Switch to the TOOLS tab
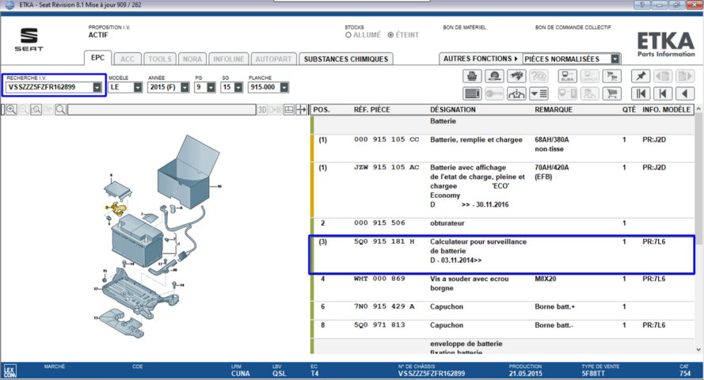The height and width of the screenshot is (380, 704). (160, 59)
